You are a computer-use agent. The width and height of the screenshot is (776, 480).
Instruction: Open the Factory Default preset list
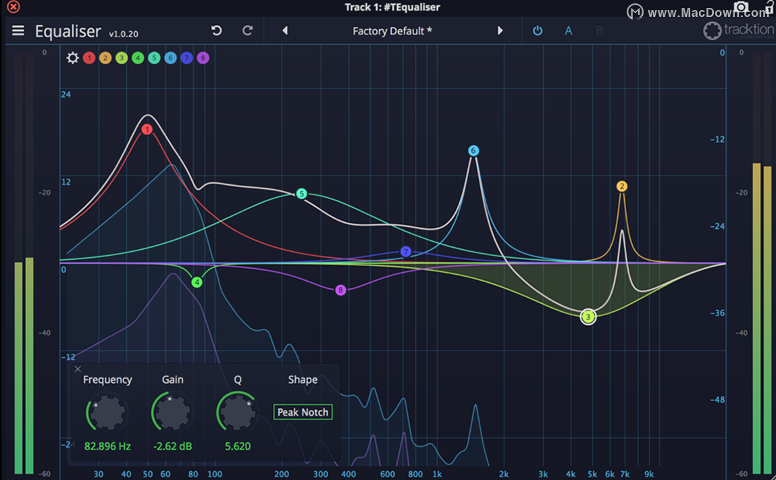click(x=392, y=31)
